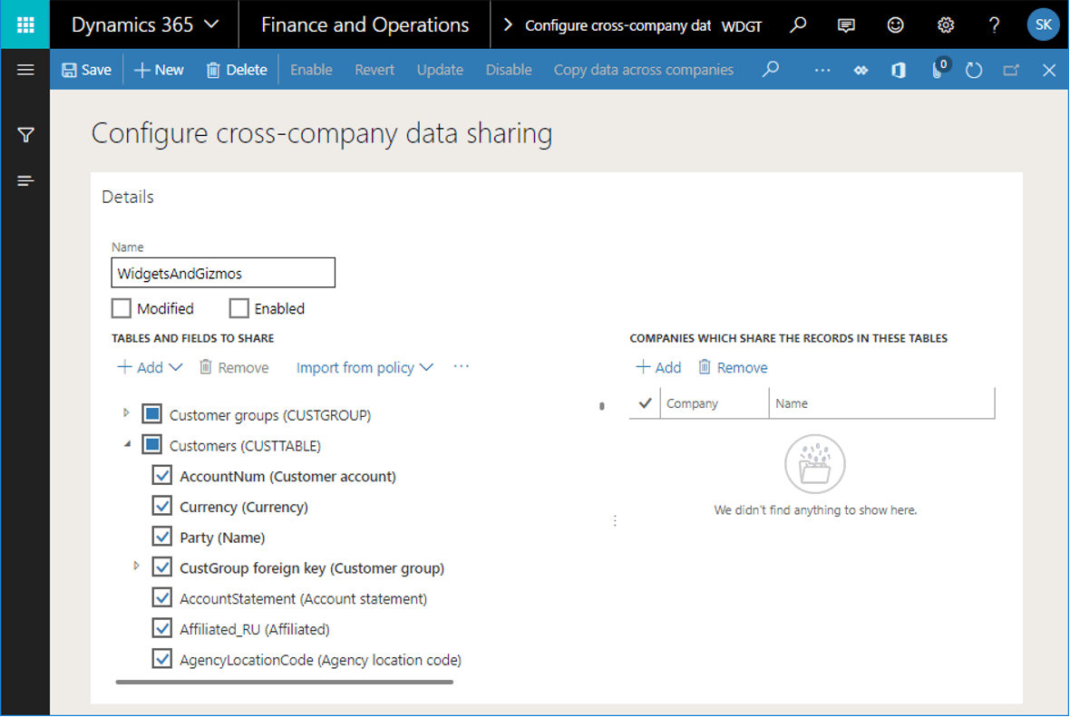The height and width of the screenshot is (717, 1070).
Task: Click the vertical splitter dots handle
Action: pyautogui.click(x=615, y=521)
